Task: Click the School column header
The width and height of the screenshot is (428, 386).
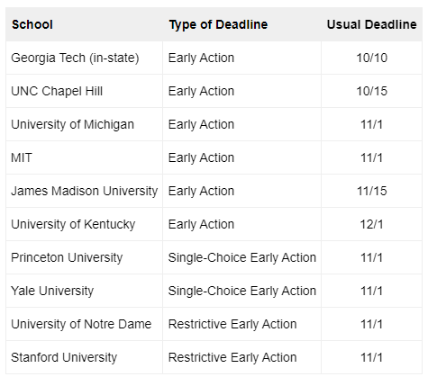Action: pyautogui.click(x=84, y=24)
